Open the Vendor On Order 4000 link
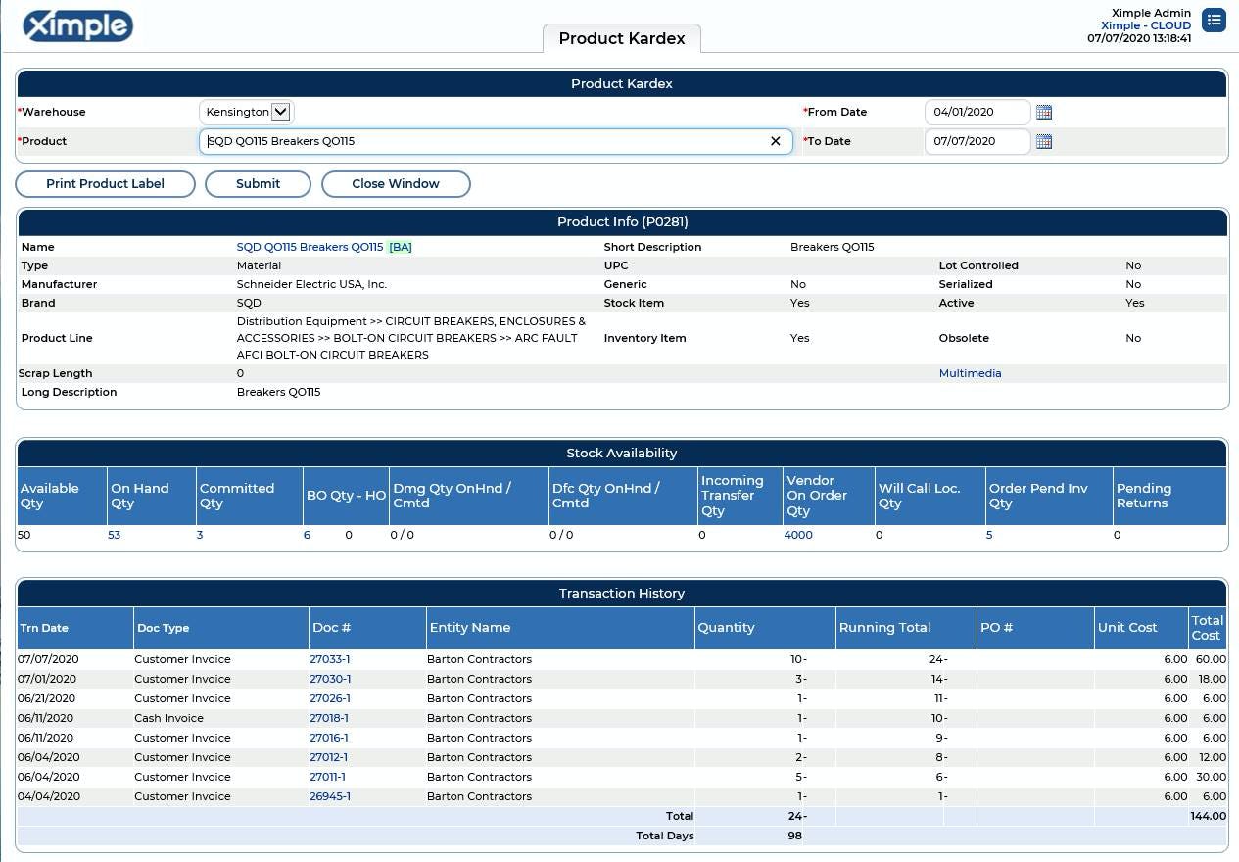The height and width of the screenshot is (862, 1239). coord(798,535)
